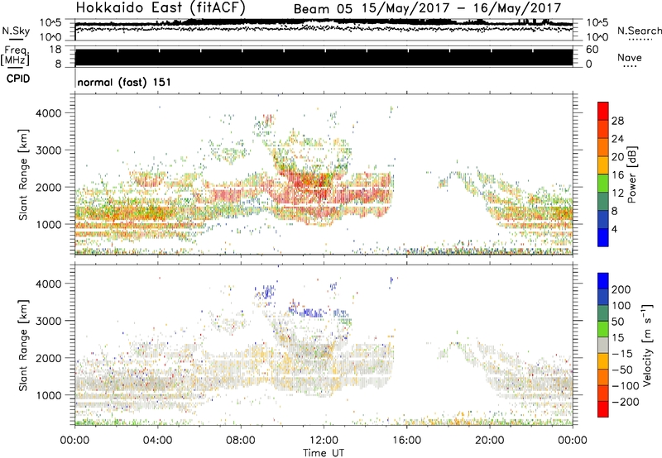
Task: Click the blue velocity patch near 3200 km range
Action: tap(313, 313)
